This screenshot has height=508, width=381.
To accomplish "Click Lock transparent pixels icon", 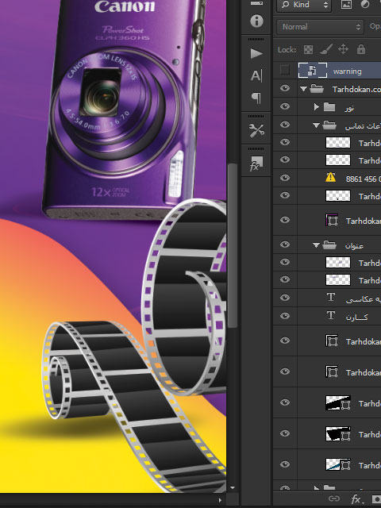I will 308,49.
